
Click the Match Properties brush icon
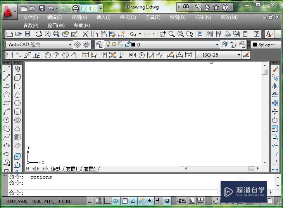[x=112, y=34]
